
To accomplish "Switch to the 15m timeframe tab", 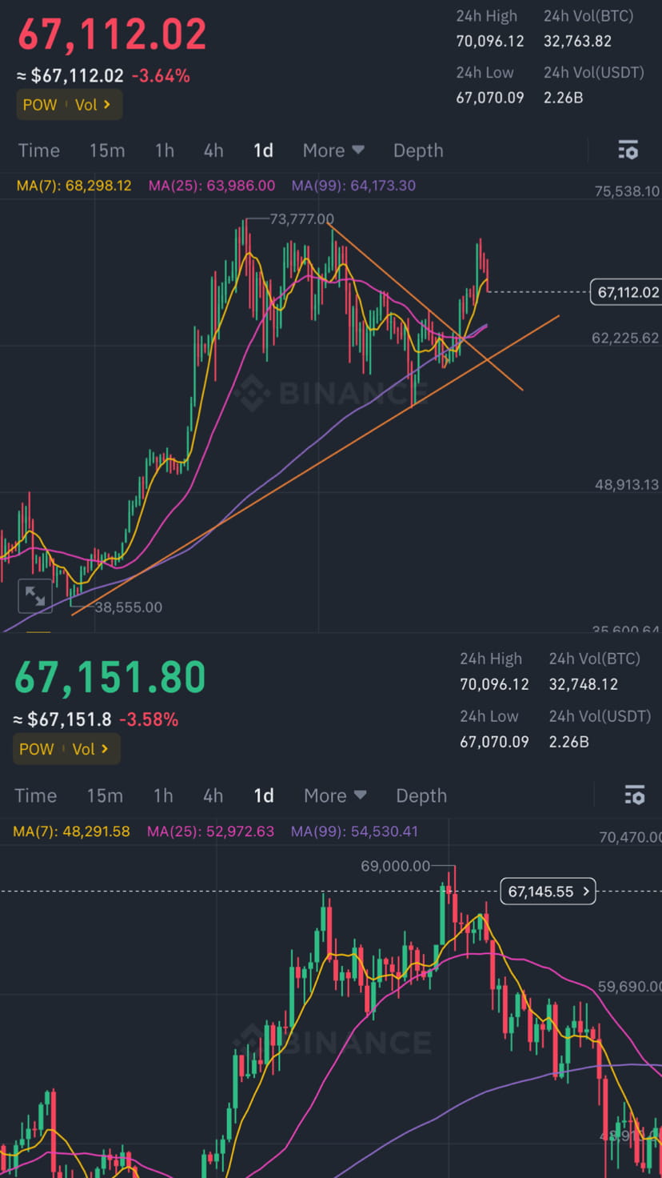I will 107,150.
